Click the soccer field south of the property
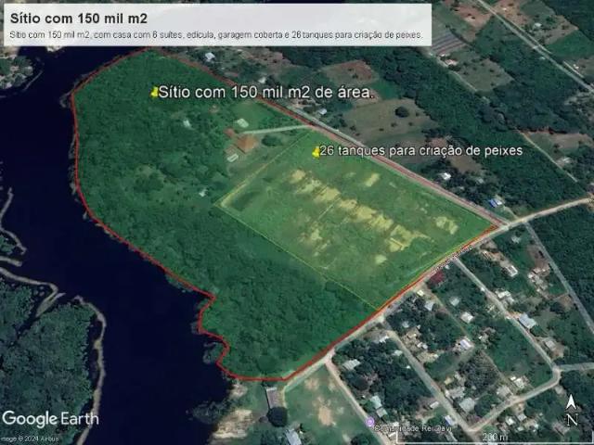This screenshot has width=594, height=445. [x=320, y=408]
